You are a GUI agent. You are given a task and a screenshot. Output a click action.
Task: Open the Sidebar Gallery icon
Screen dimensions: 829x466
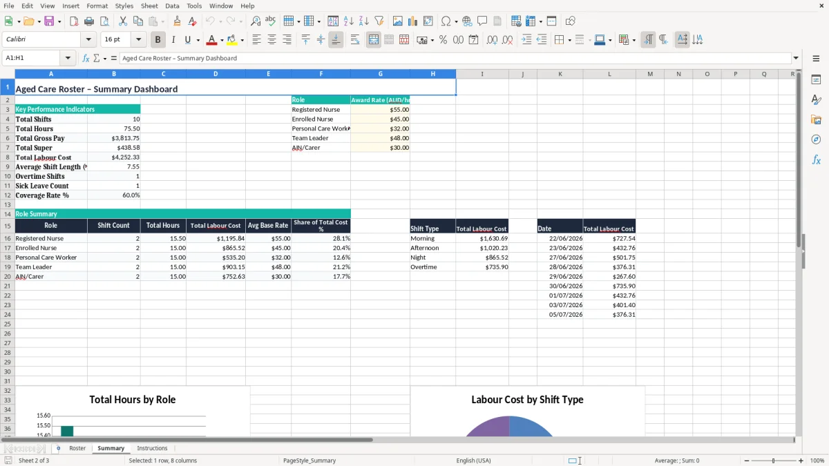(x=816, y=119)
